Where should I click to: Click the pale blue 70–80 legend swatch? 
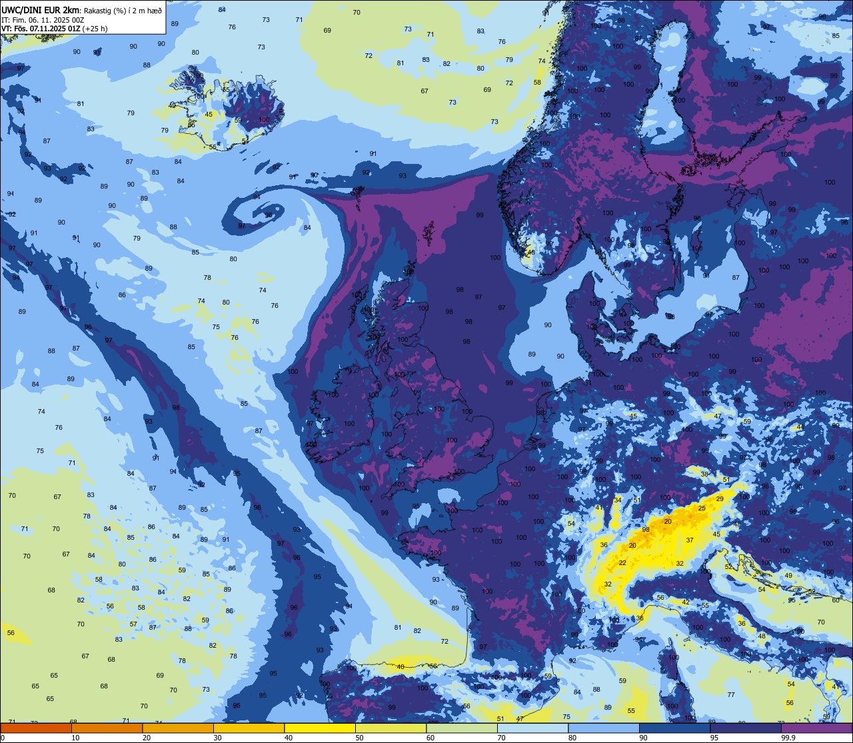pos(532,728)
